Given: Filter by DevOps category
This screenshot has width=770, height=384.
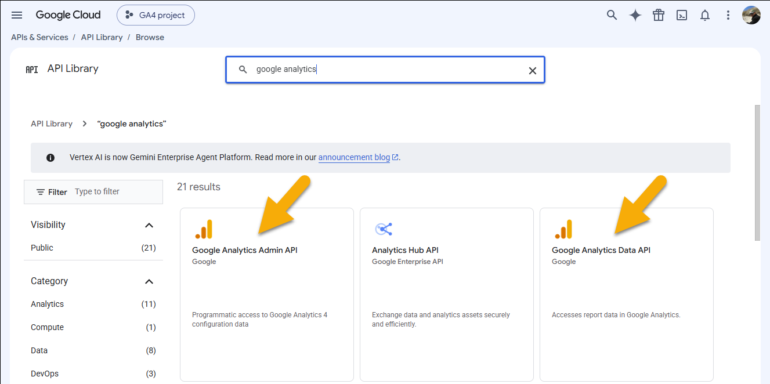Looking at the screenshot, I should click(x=93, y=374).
